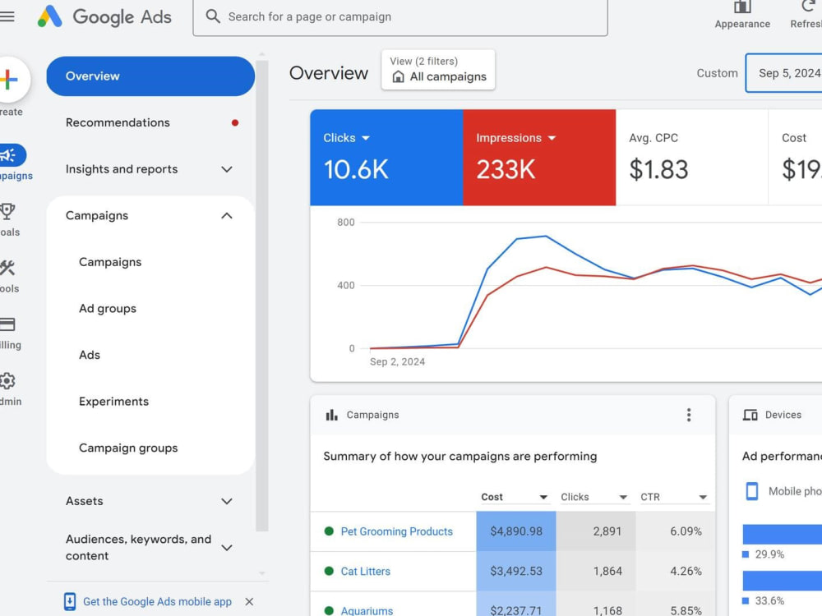The image size is (822, 616).
Task: Expand Insights and reports section
Action: point(227,169)
